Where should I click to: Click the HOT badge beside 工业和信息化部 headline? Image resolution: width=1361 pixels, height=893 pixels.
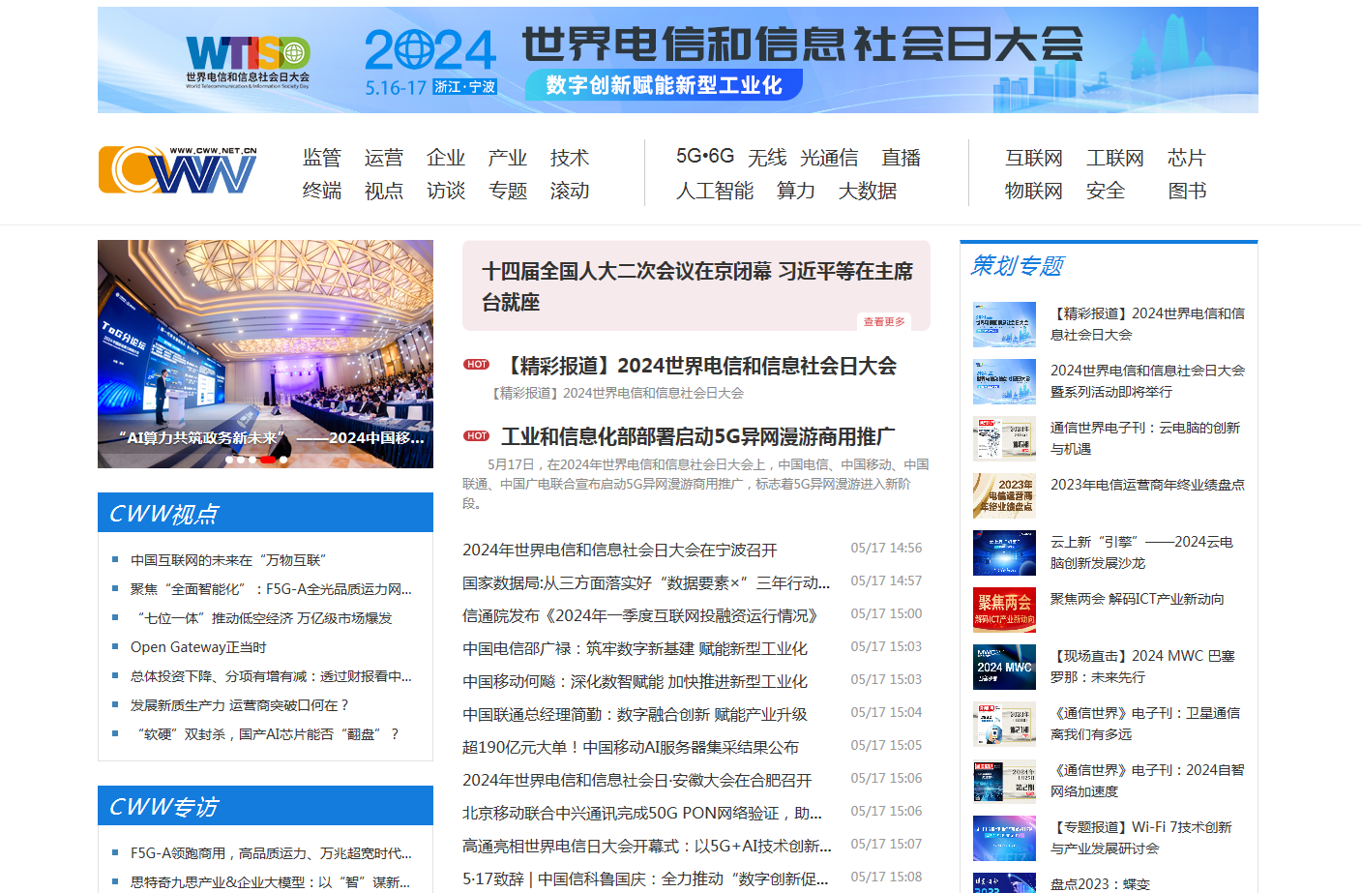[x=477, y=436]
